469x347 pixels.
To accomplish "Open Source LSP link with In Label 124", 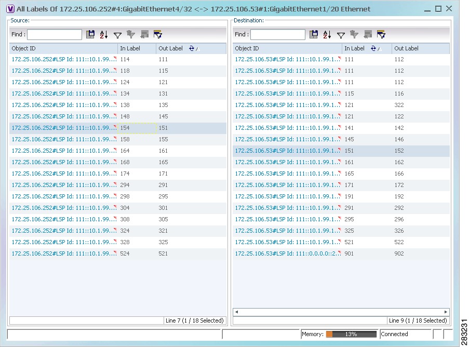I will point(64,82).
